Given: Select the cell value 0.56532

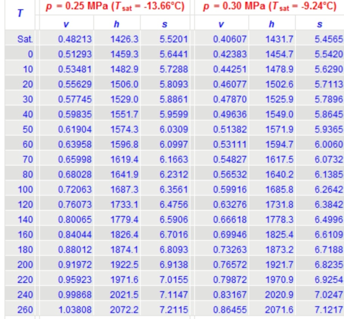Looking at the screenshot, I should pyautogui.click(x=230, y=174).
